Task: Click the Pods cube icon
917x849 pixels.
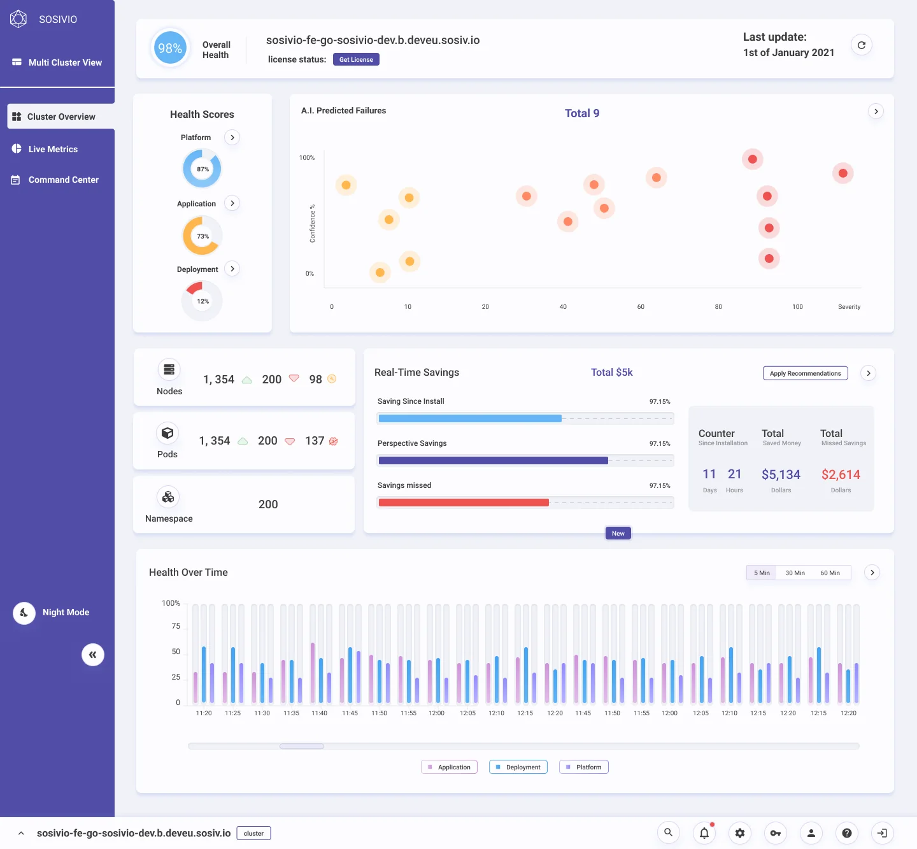Action: click(x=167, y=433)
